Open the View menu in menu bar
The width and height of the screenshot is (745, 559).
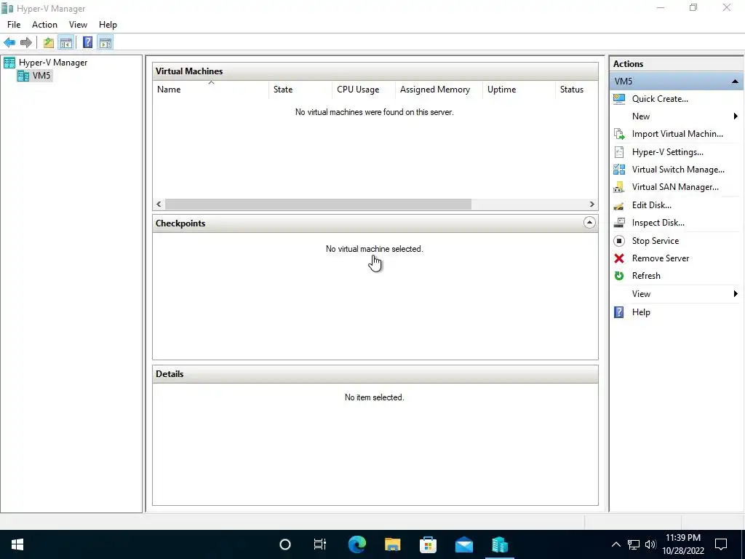coord(78,25)
